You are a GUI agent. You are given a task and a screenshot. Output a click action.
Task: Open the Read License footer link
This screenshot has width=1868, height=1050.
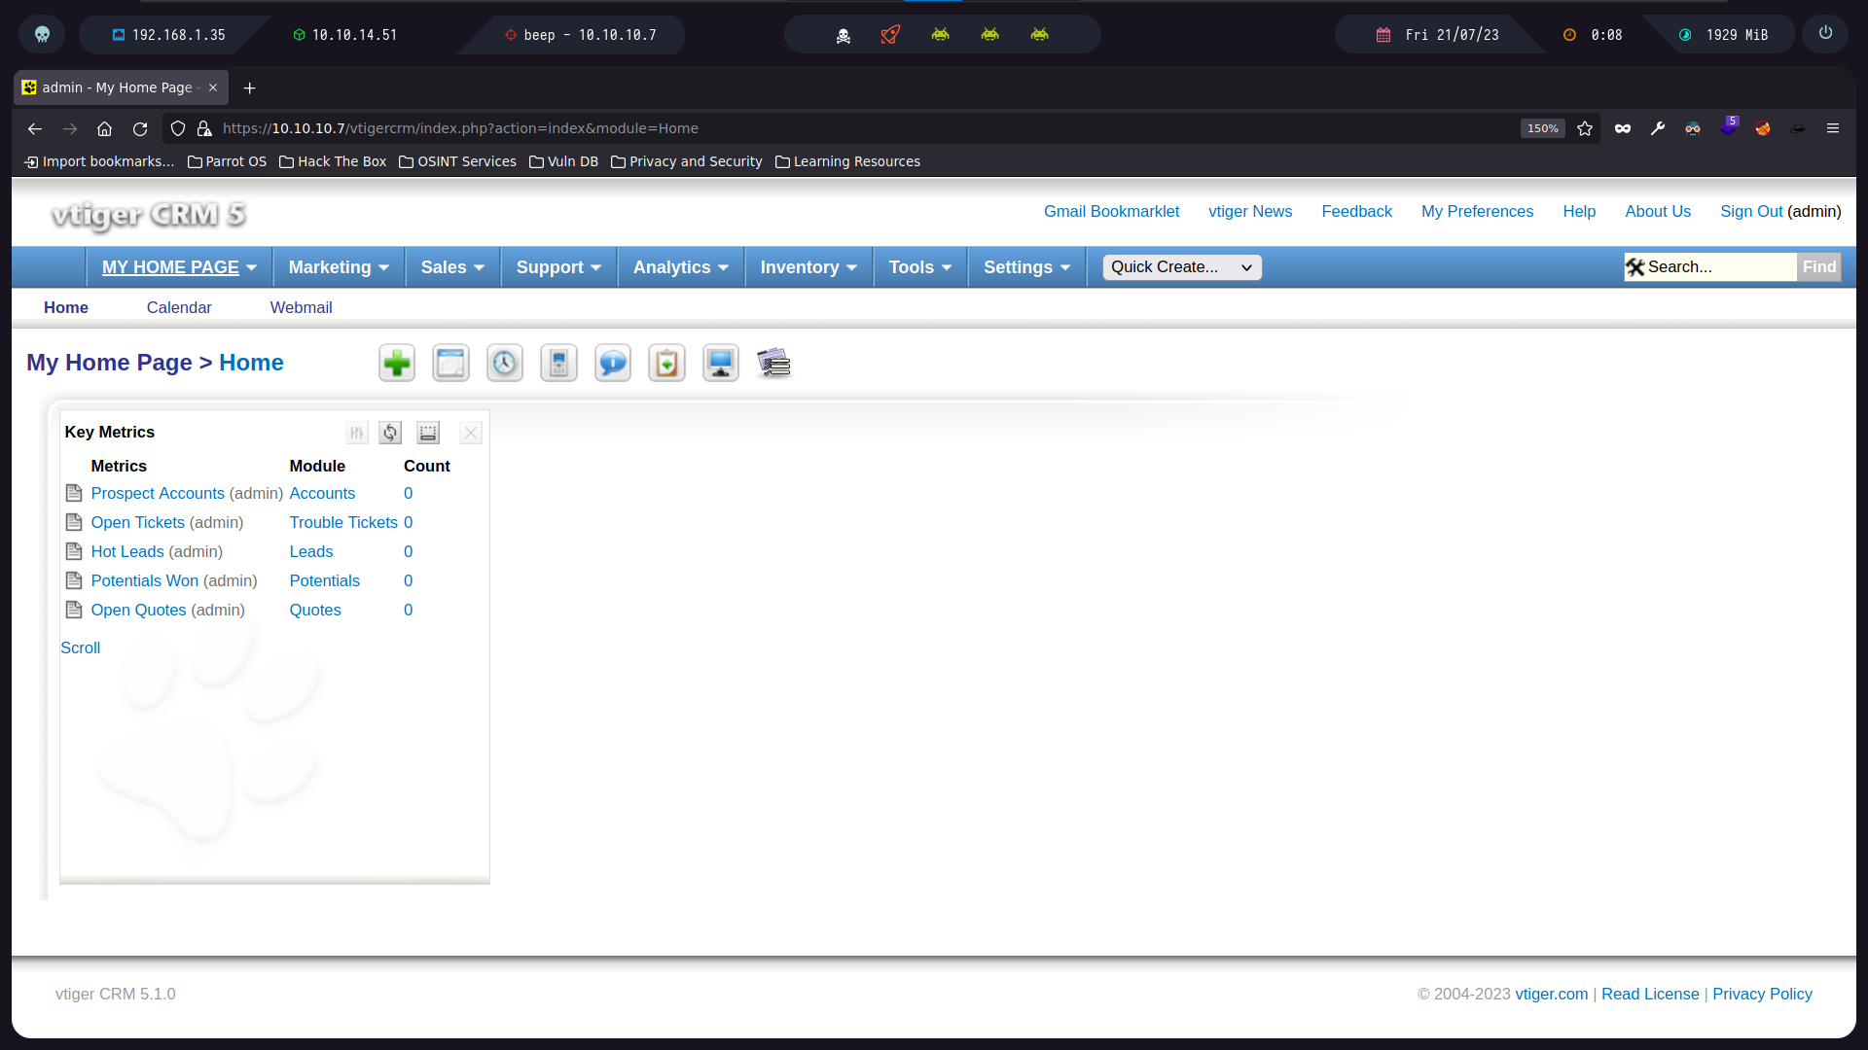pos(1650,994)
